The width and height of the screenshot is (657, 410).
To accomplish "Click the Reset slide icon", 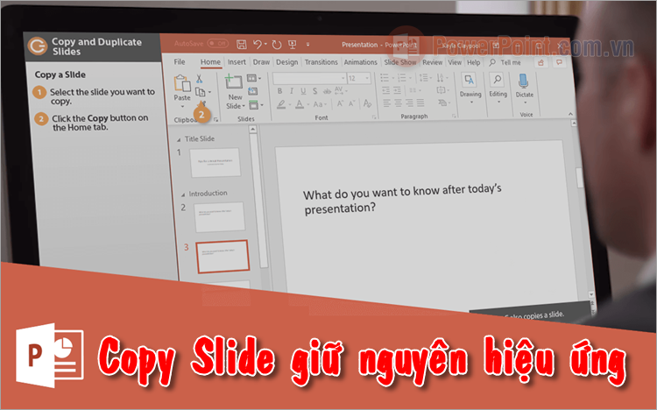I will pyautogui.click(x=252, y=91).
